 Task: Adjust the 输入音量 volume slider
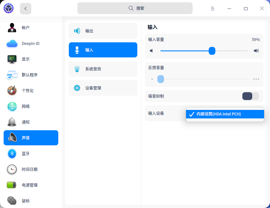coord(212,51)
